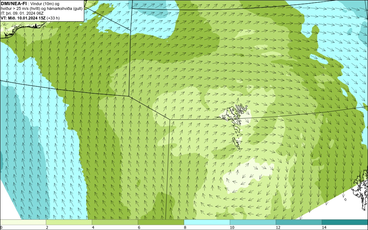368x230 pixels.
Task: Click the scale label '2' under colorbar
Action: [47, 227]
